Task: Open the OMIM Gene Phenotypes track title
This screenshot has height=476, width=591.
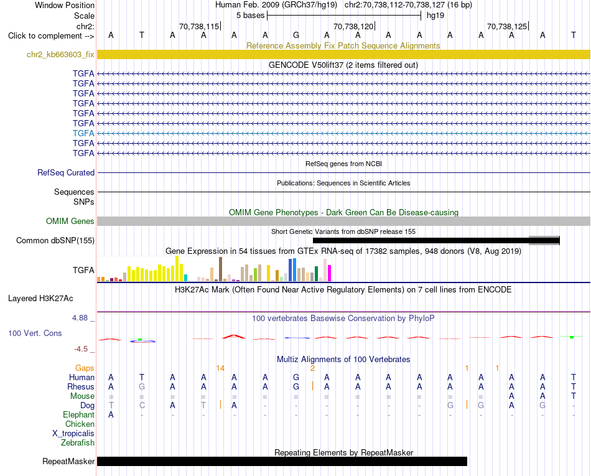Action: click(343, 212)
